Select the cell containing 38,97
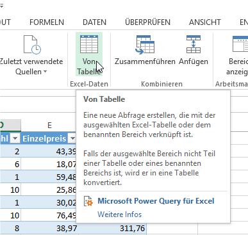 49,228
